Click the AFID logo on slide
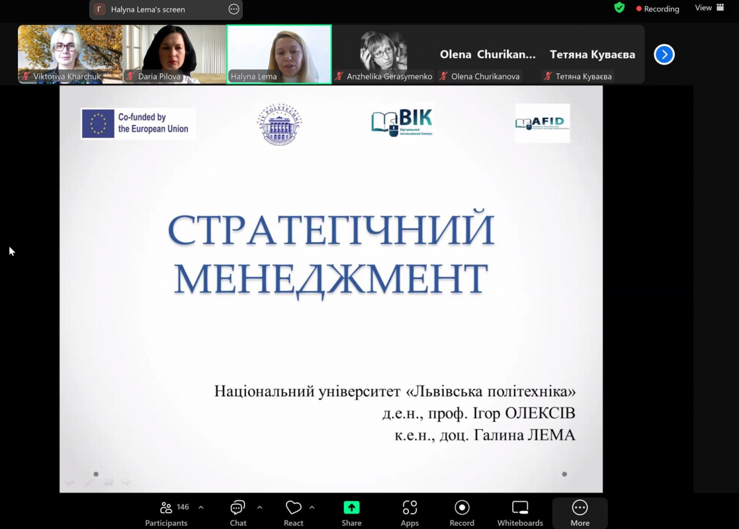This screenshot has height=529, width=739. [542, 124]
